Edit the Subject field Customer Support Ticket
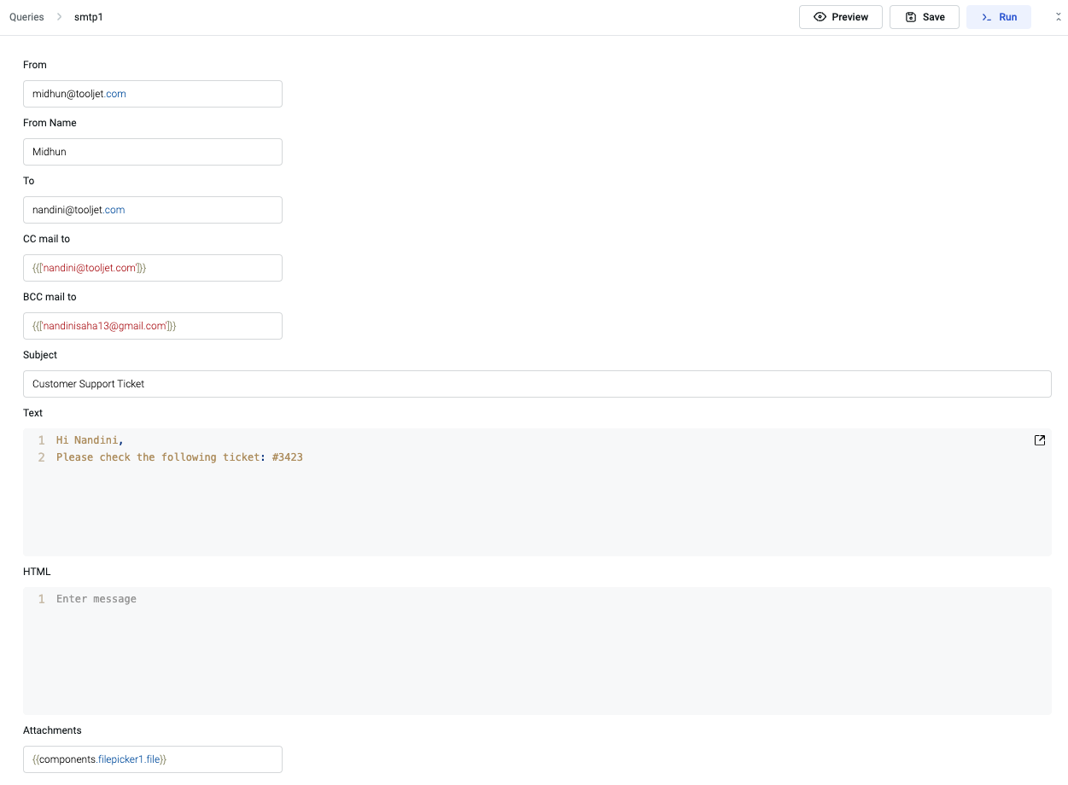 pos(536,384)
